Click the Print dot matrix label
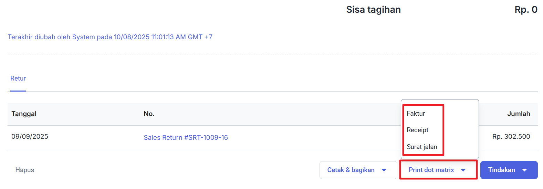Viewport: 543px width, 189px height. [431, 170]
